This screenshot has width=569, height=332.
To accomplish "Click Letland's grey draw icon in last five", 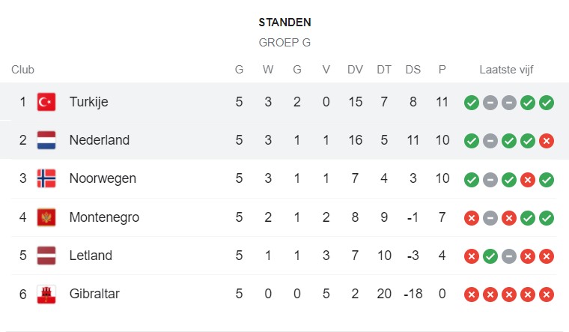I will tap(509, 256).
